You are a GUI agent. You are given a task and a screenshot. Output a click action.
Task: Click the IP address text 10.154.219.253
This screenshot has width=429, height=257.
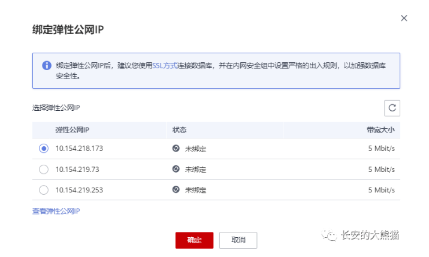[79, 190]
